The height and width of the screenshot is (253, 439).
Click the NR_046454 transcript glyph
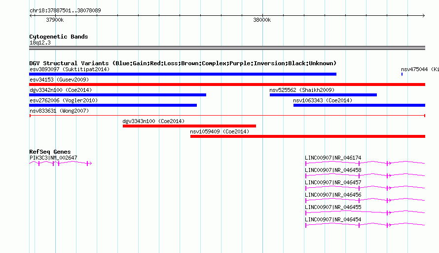point(365,225)
